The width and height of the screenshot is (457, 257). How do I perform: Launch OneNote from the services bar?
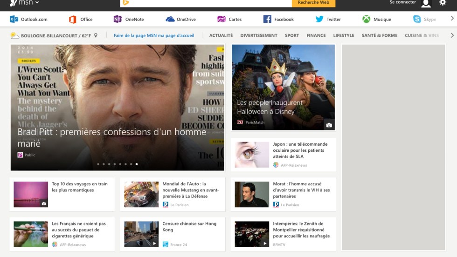pyautogui.click(x=118, y=19)
